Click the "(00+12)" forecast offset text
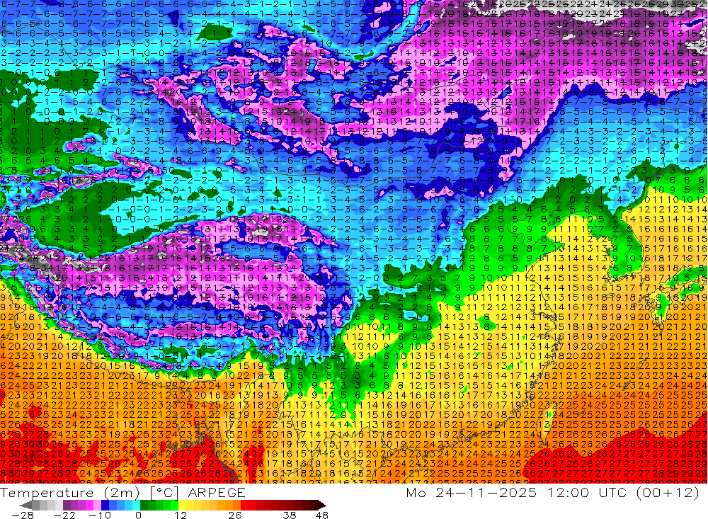 668,493
